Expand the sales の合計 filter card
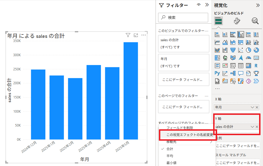 [x=184, y=44]
